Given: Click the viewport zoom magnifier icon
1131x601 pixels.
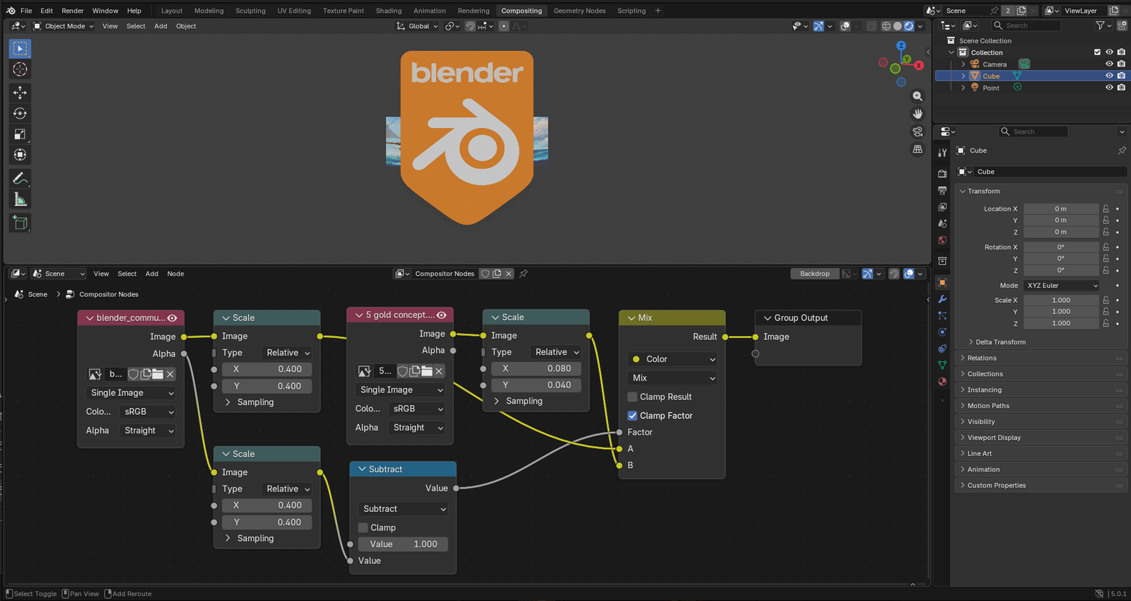Looking at the screenshot, I should [x=918, y=96].
